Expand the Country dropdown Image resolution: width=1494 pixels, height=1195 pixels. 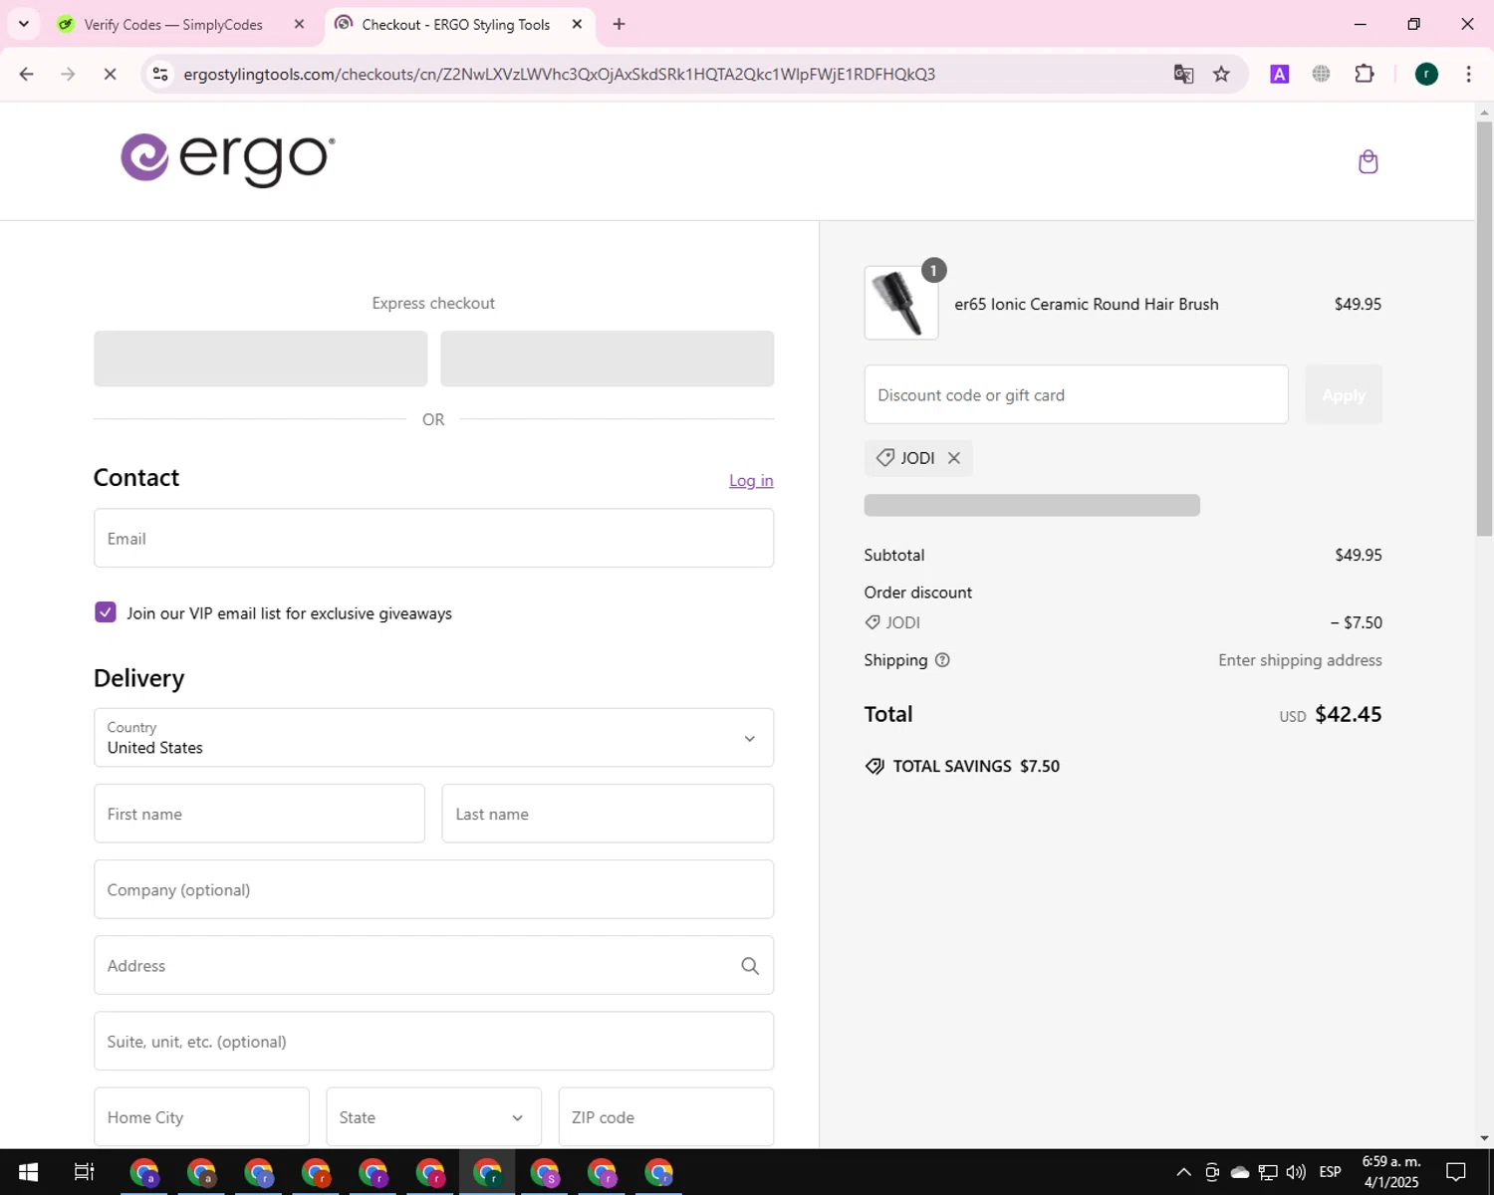(433, 738)
